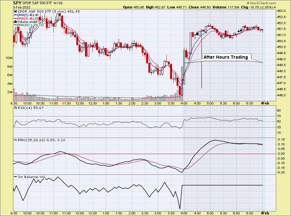Click the black PMO legend line marker

tap(16, 140)
